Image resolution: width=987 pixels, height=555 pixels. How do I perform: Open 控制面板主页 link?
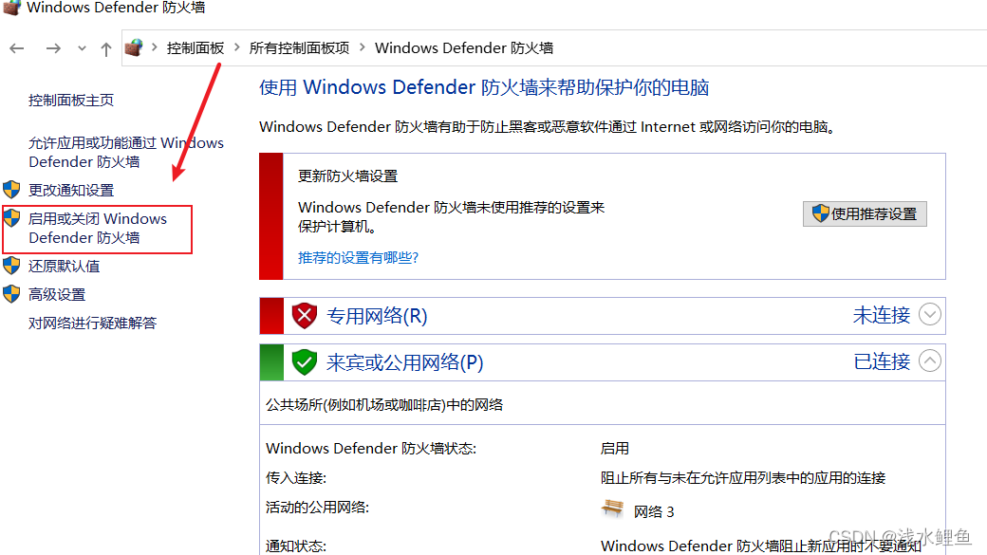(71, 100)
